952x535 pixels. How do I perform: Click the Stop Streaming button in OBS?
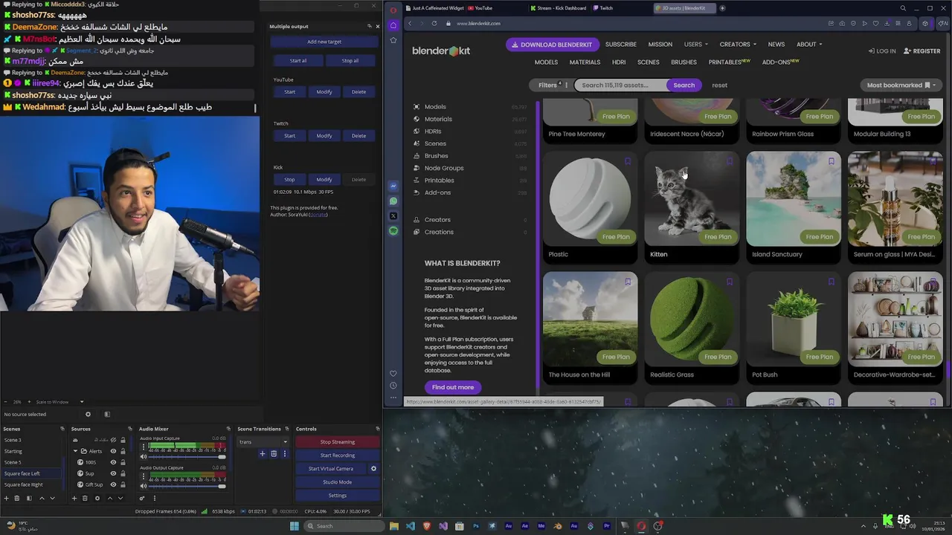click(337, 442)
